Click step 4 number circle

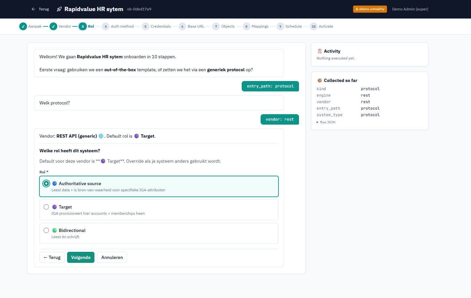point(106,26)
